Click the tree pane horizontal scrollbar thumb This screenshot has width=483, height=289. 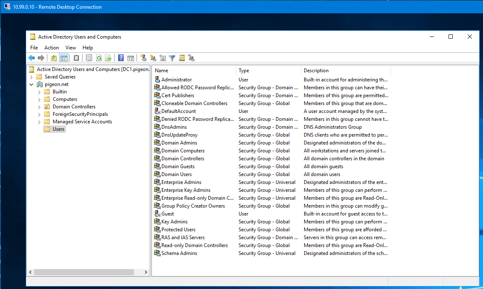[84, 272]
